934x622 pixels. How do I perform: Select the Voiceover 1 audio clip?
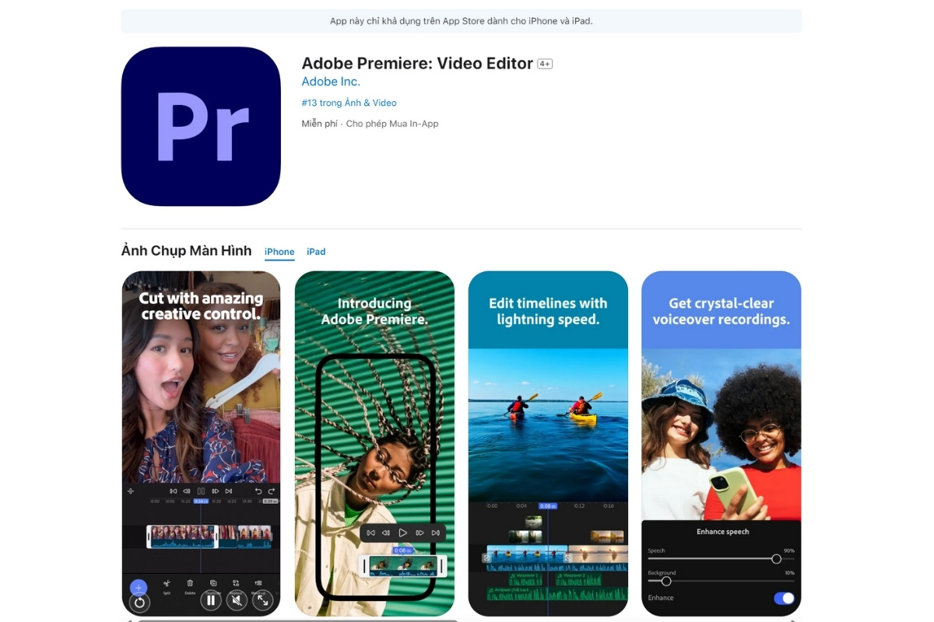tap(526, 579)
